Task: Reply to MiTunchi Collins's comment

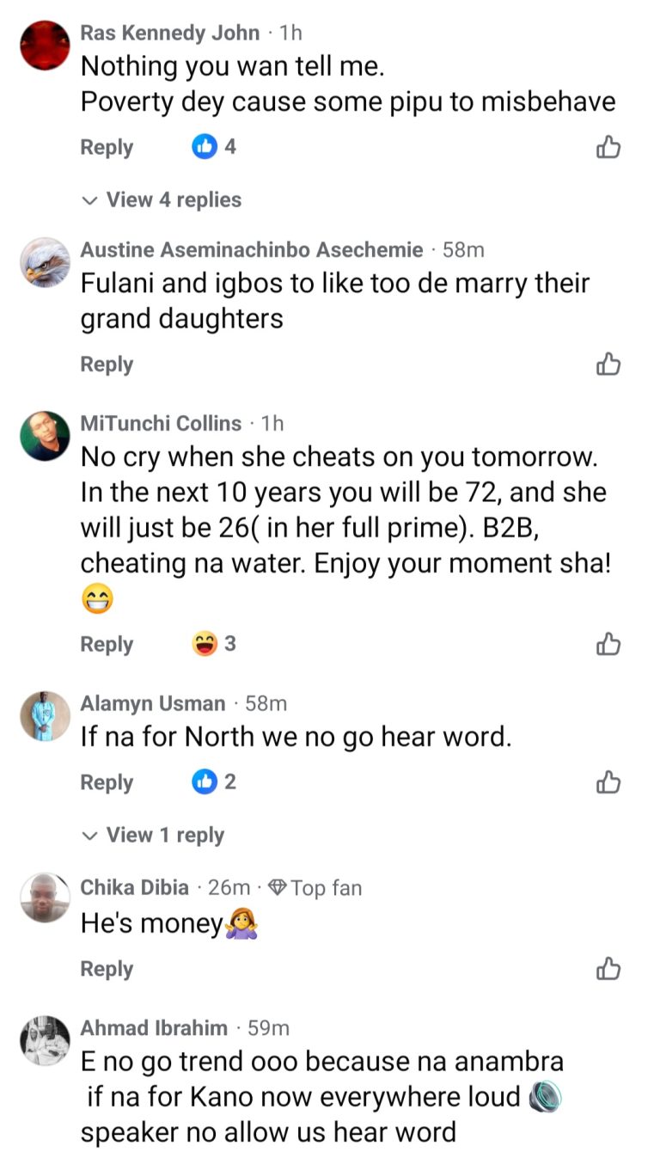Action: 107,644
